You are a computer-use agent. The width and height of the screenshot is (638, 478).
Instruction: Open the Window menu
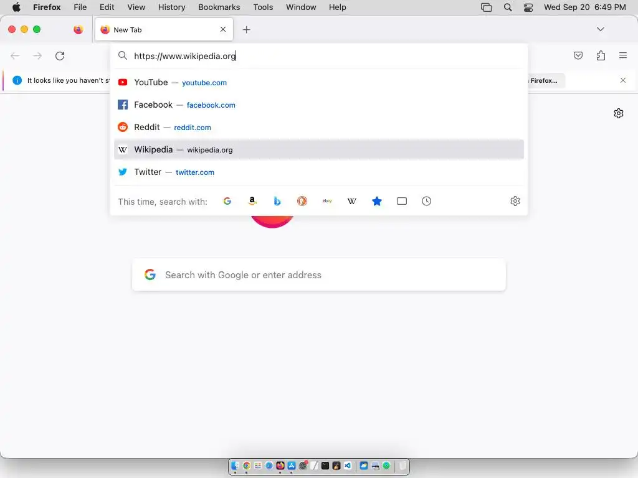pyautogui.click(x=301, y=7)
